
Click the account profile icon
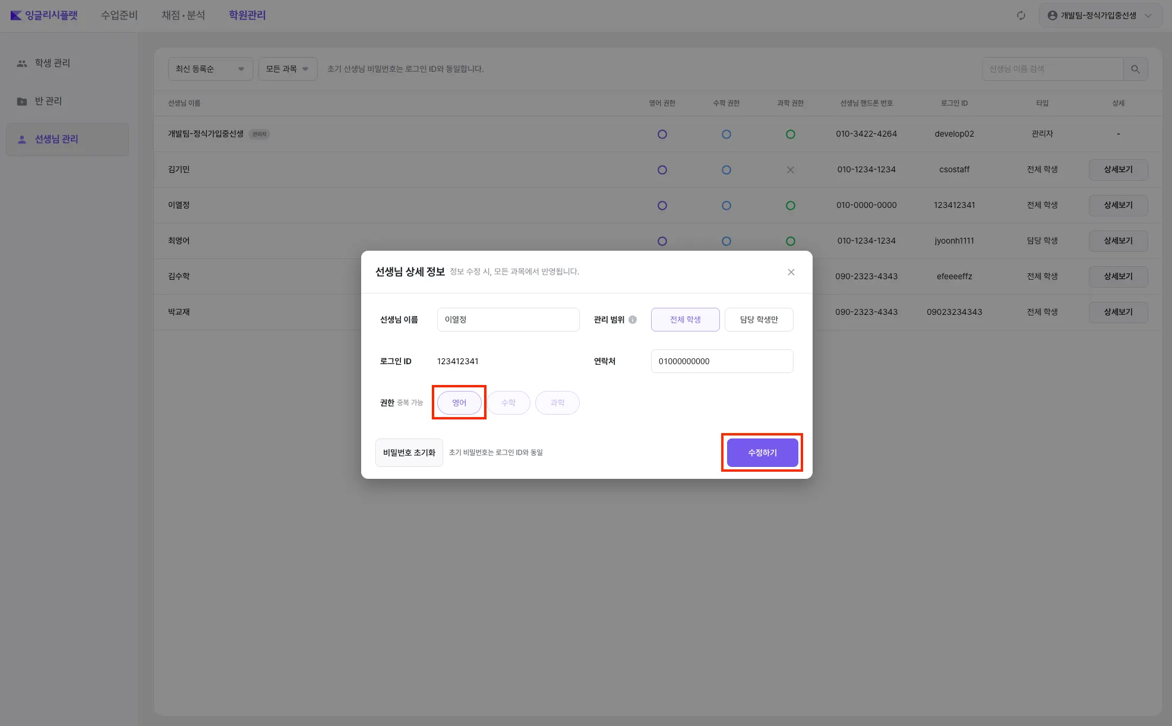1052,15
